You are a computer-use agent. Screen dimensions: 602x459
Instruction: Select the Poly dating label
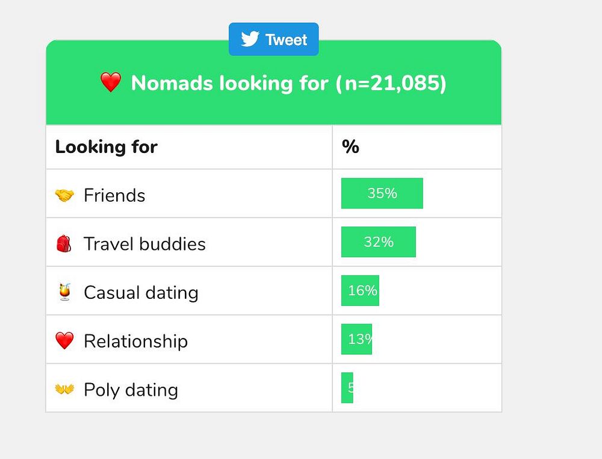[x=131, y=390]
